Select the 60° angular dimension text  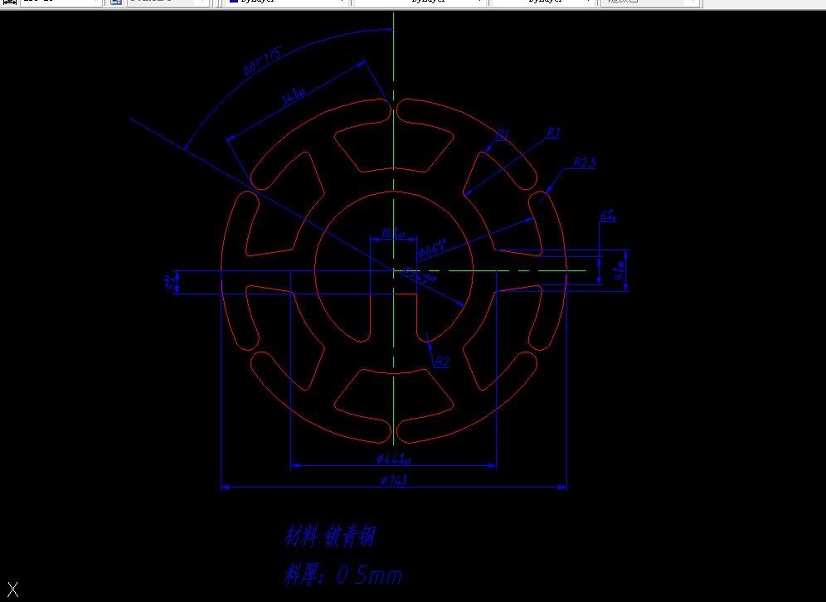pos(262,61)
